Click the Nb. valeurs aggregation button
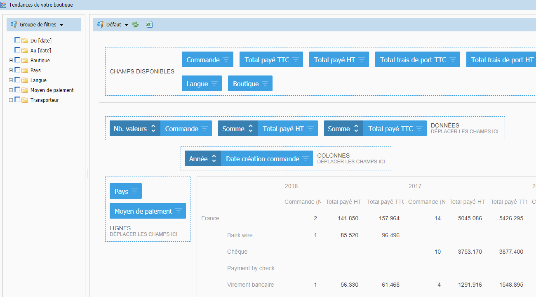536x297 pixels. coord(134,129)
